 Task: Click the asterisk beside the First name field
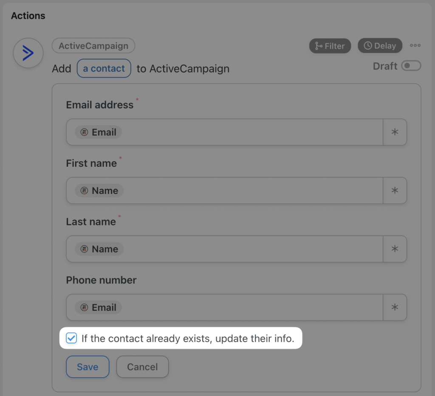395,191
